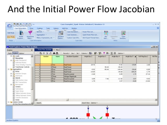Click Quick Power Flow List
The height and width of the screenshot is (125, 167).
[90, 35]
